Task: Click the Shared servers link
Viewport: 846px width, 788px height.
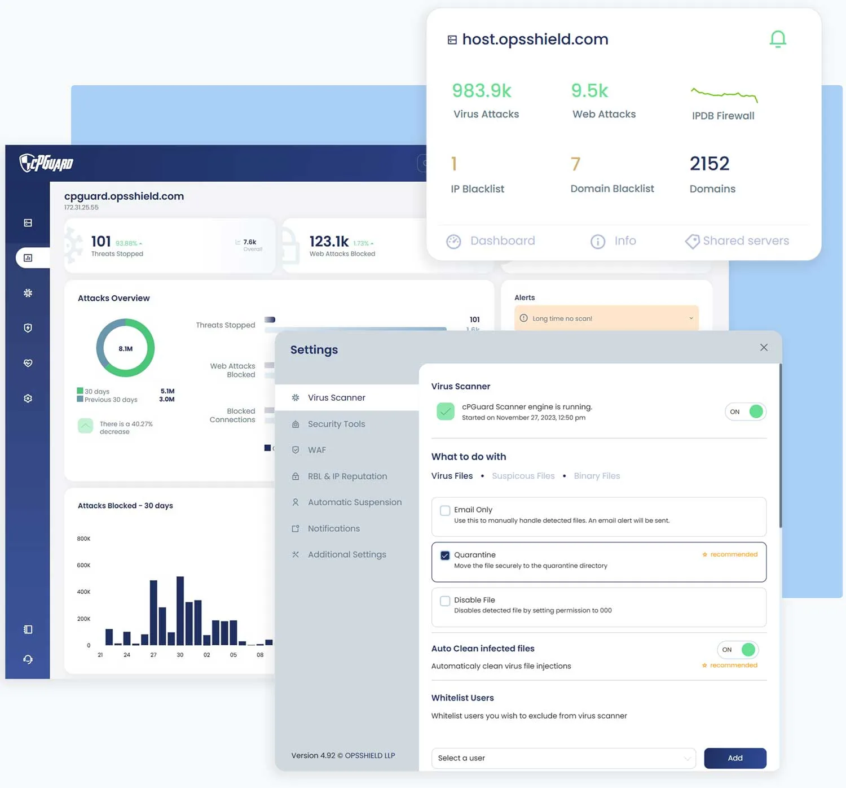Action: pos(746,241)
